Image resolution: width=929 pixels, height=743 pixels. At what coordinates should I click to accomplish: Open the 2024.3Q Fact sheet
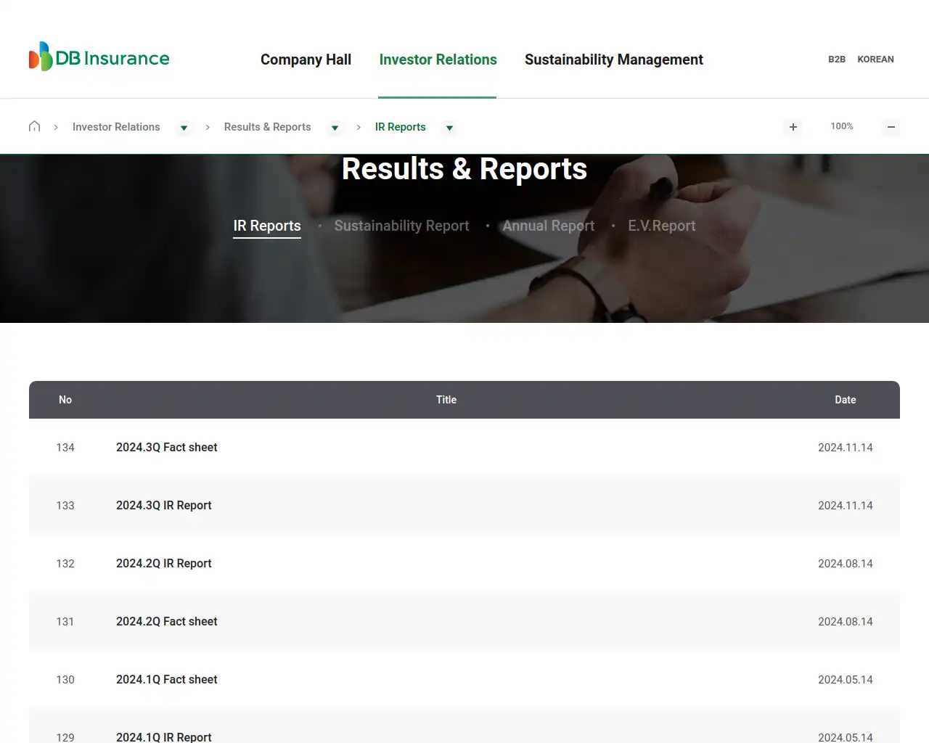pyautogui.click(x=166, y=447)
